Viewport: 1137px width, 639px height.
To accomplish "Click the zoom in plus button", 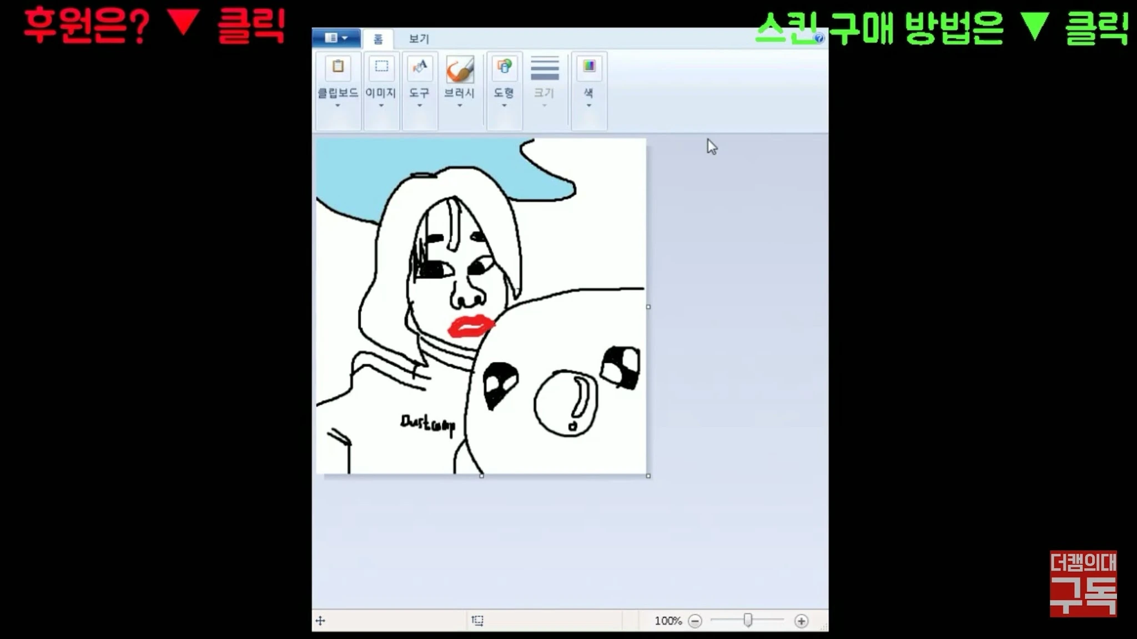I will (x=801, y=621).
